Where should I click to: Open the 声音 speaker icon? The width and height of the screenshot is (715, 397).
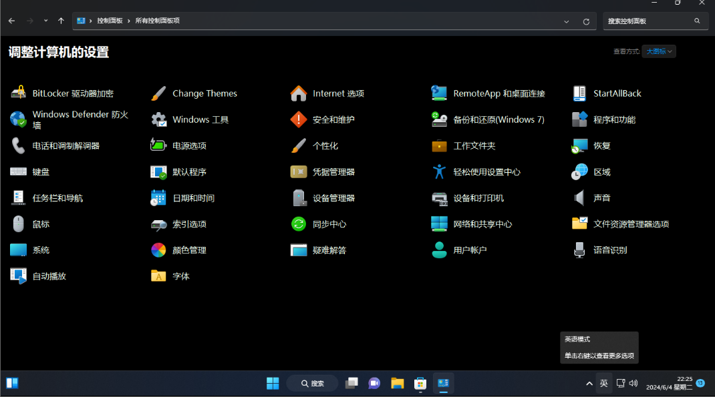[x=579, y=198]
